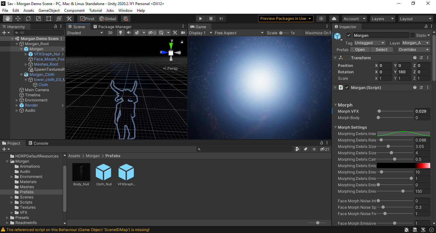Click Search by Type icon in Project
The height and width of the screenshot is (233, 436).
coord(297,149)
